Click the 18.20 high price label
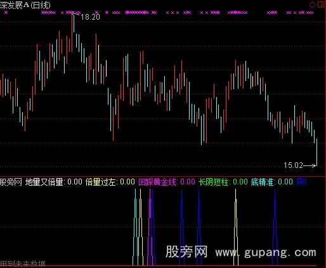This screenshot has height=268, width=326. pos(90,17)
